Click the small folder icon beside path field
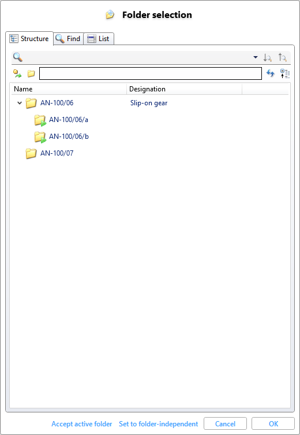Viewport: 300px width, 435px height. pos(31,73)
